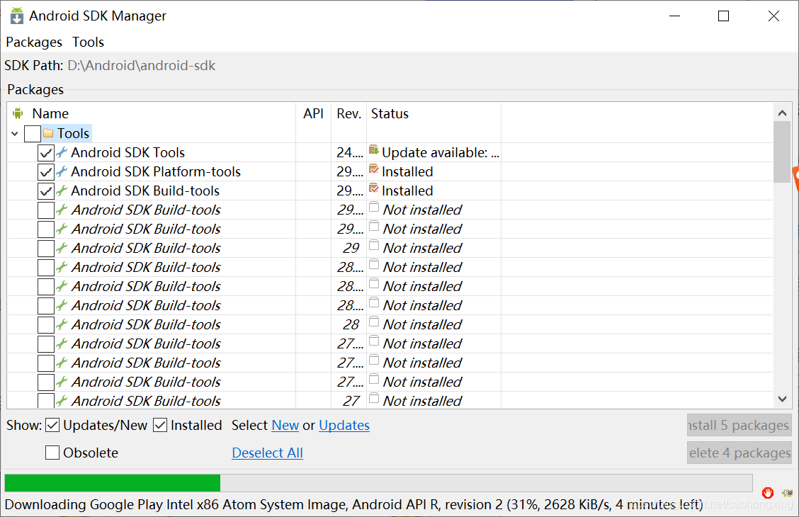Select the Android SDK Platform-tools row name
This screenshot has height=517, width=799.
(x=156, y=171)
